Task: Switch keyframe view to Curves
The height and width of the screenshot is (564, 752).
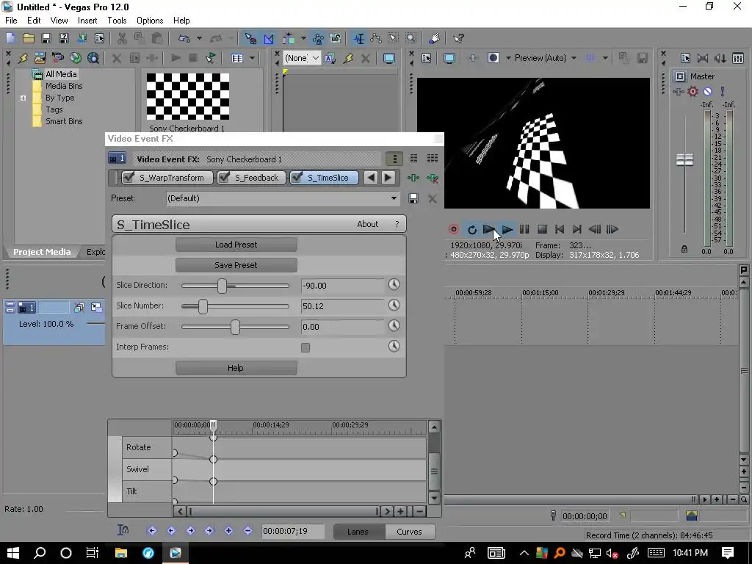Action: (x=409, y=532)
